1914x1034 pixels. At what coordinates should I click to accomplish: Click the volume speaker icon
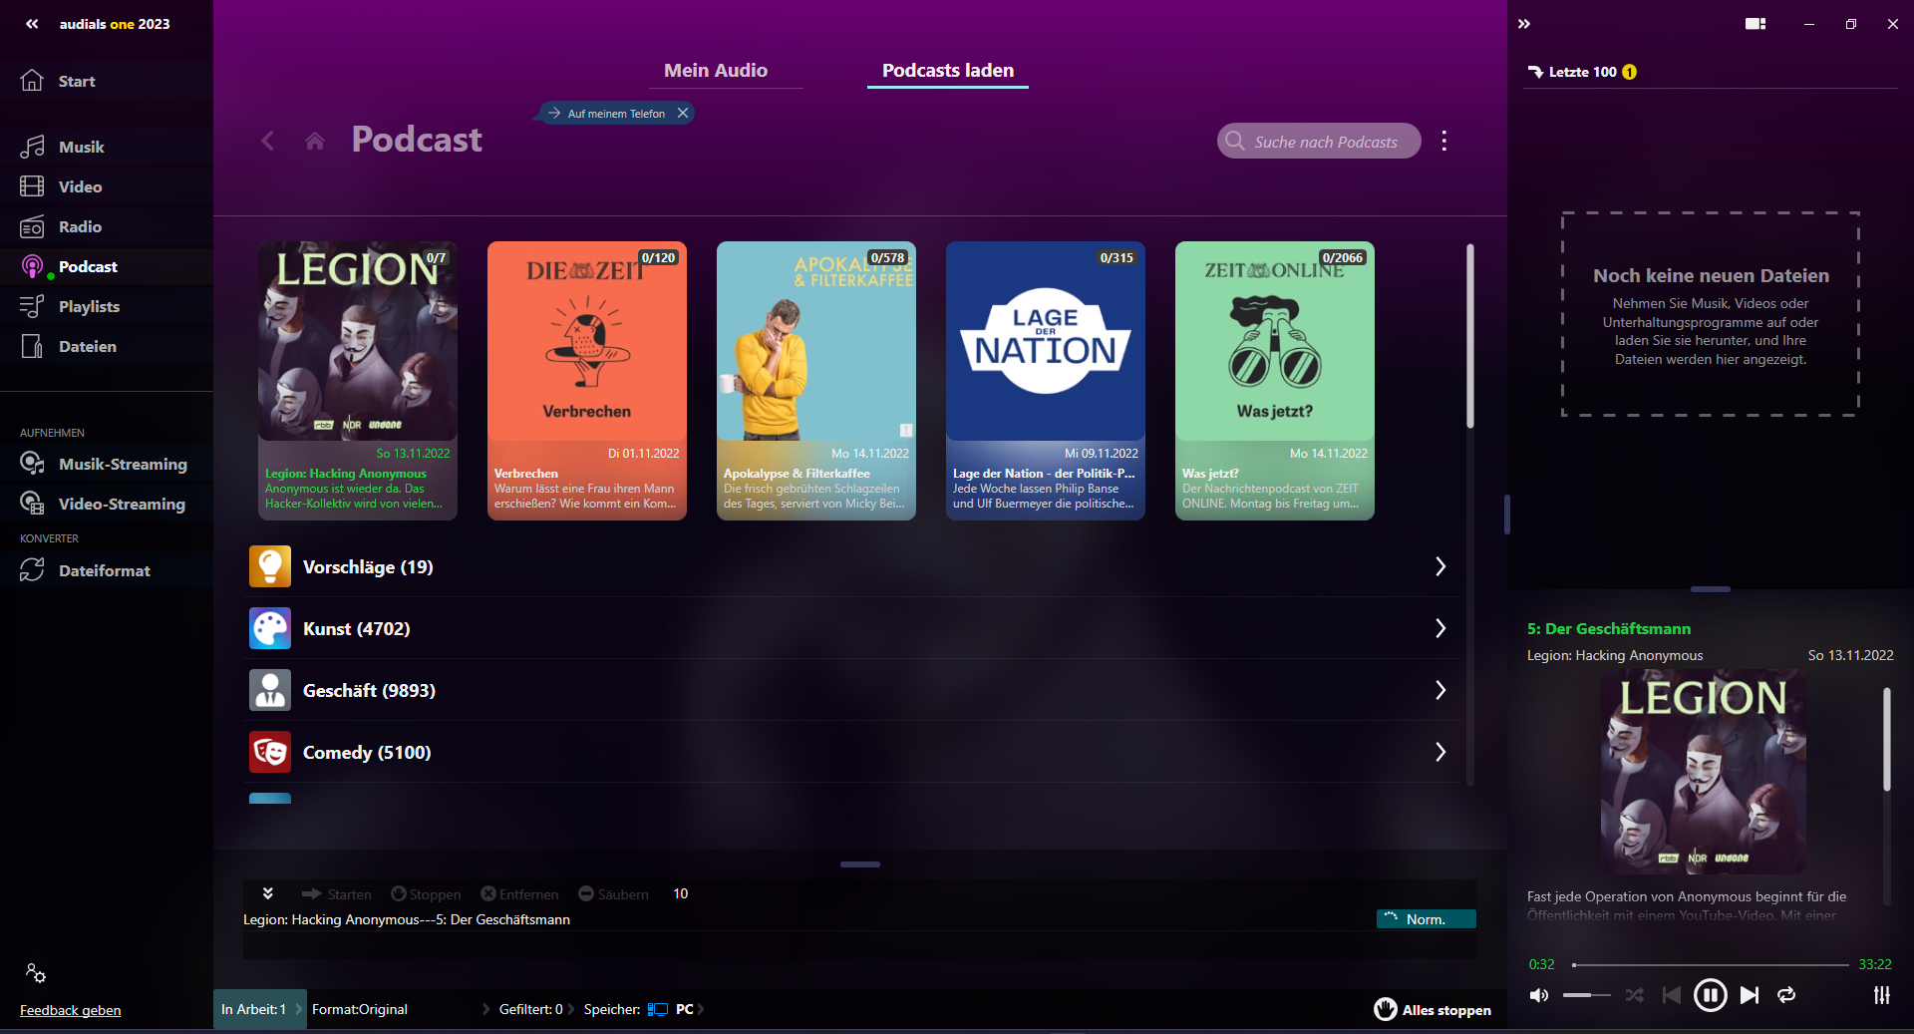(x=1539, y=995)
